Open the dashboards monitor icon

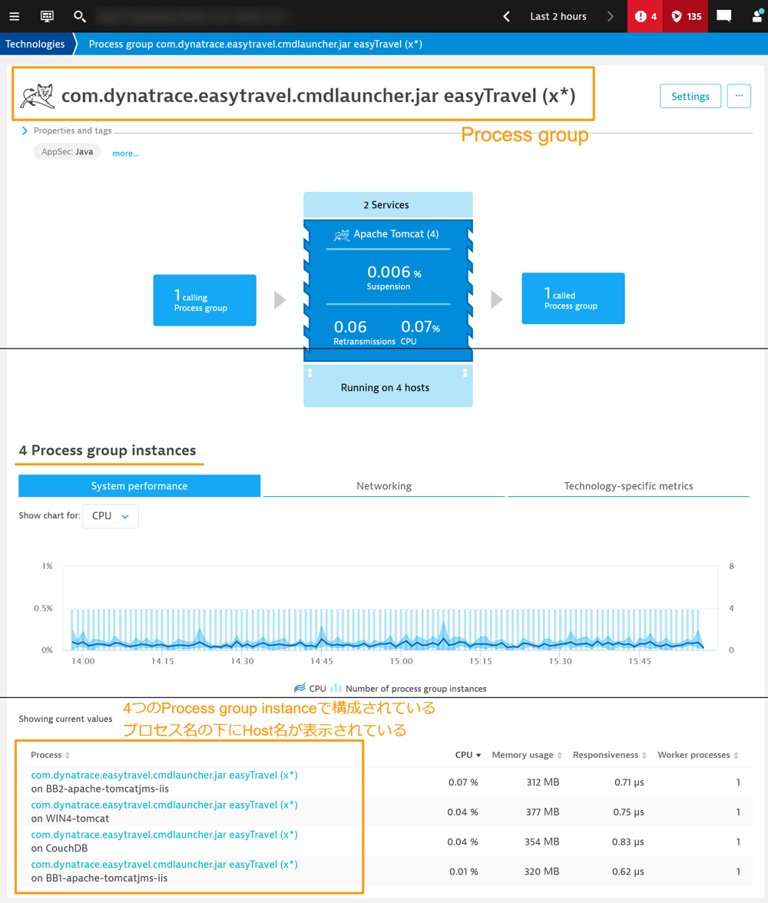coord(48,16)
